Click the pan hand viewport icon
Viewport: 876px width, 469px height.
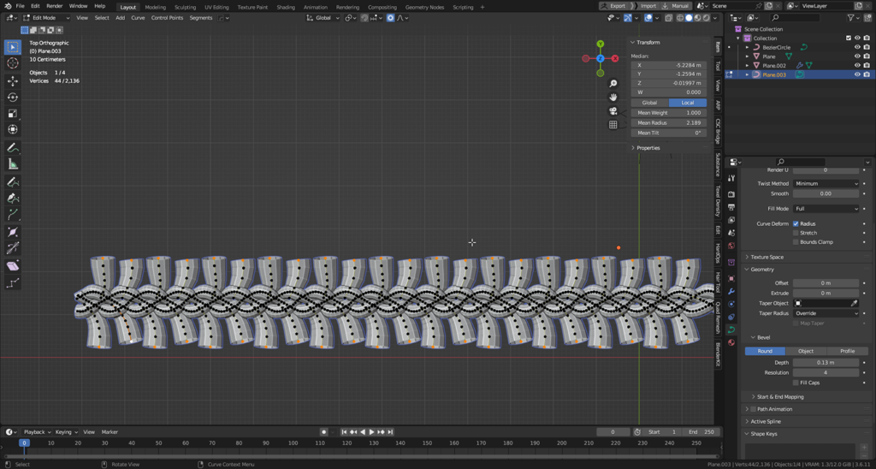click(x=613, y=98)
